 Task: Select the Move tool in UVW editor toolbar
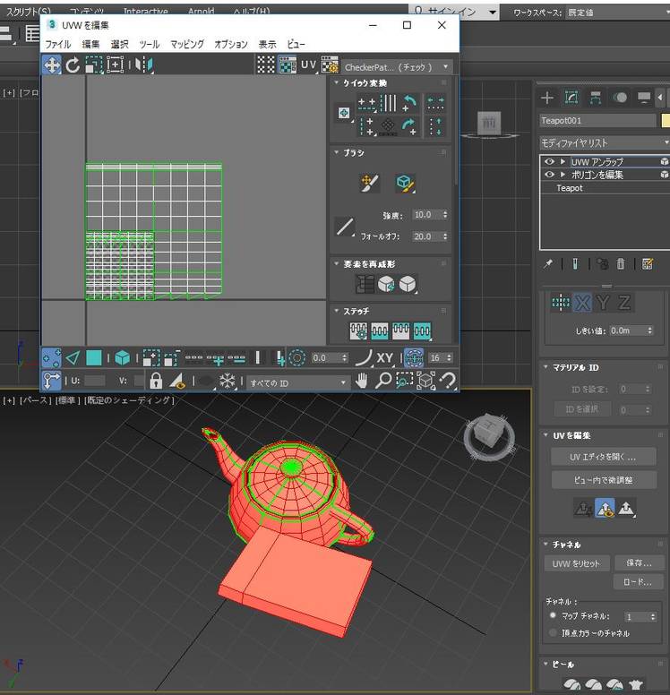click(52, 65)
